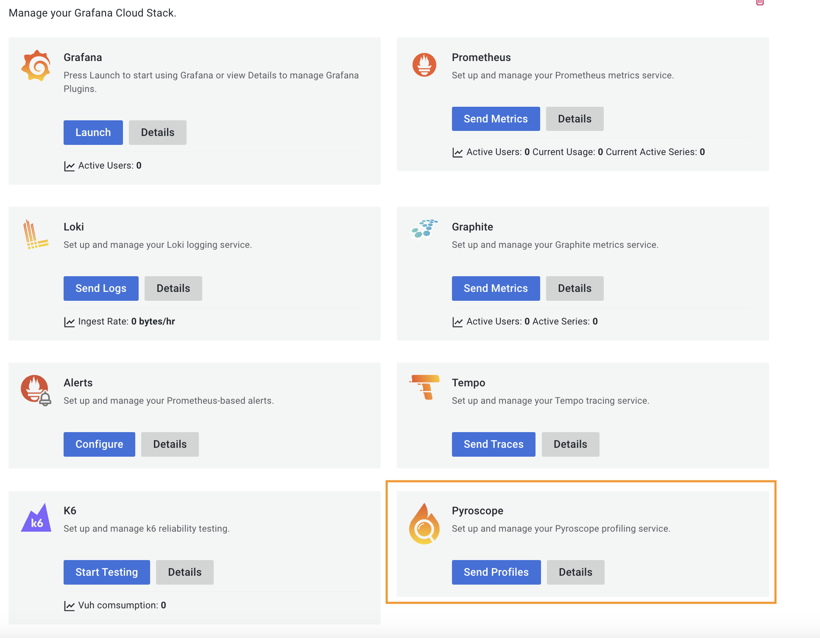Open Grafana Details

[157, 133]
